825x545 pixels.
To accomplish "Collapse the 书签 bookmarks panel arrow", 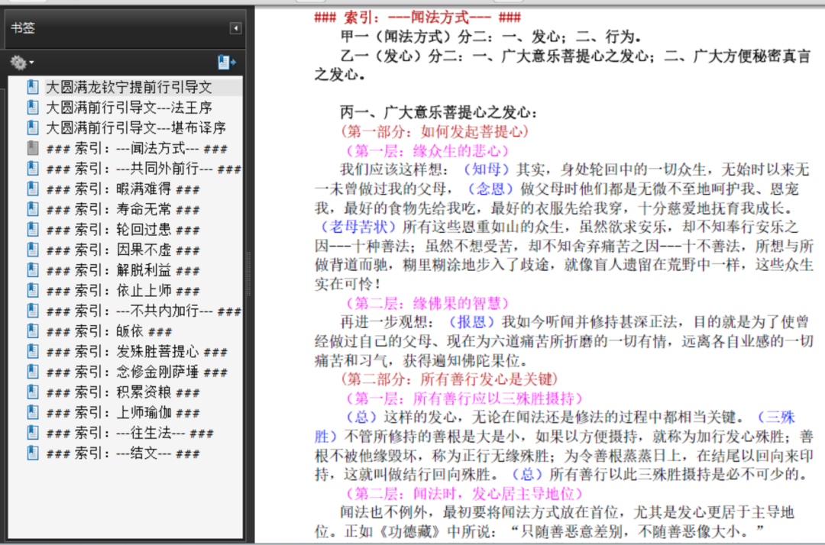I will coord(236,27).
